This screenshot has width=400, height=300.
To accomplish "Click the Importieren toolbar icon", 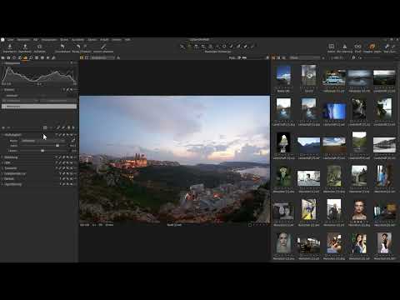I will coord(10,47).
